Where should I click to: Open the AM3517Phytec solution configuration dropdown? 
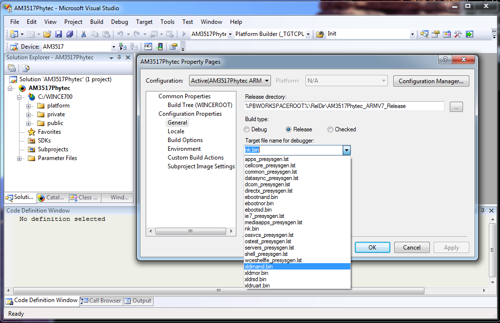click(x=230, y=34)
